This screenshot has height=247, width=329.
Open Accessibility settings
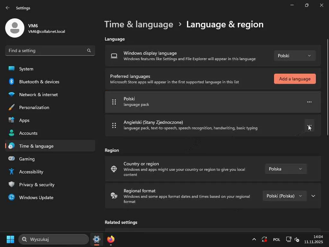click(x=50, y=172)
